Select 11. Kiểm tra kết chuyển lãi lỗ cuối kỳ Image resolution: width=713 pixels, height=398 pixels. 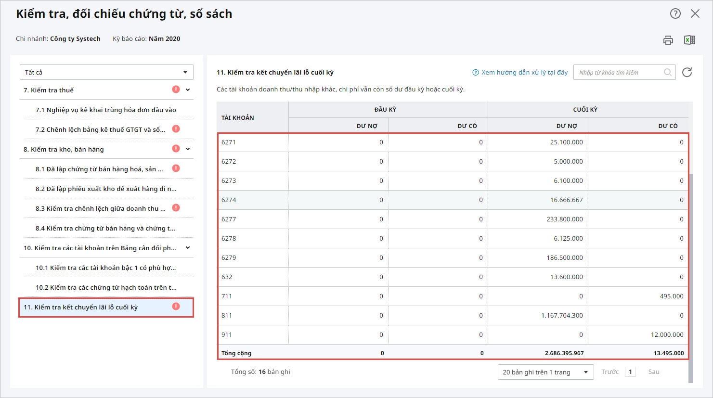[106, 307]
